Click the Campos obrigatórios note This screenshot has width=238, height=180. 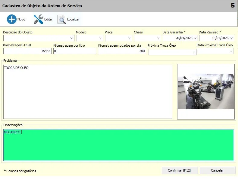(x=20, y=171)
